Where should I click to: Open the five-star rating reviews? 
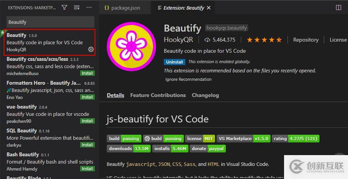click(264, 40)
